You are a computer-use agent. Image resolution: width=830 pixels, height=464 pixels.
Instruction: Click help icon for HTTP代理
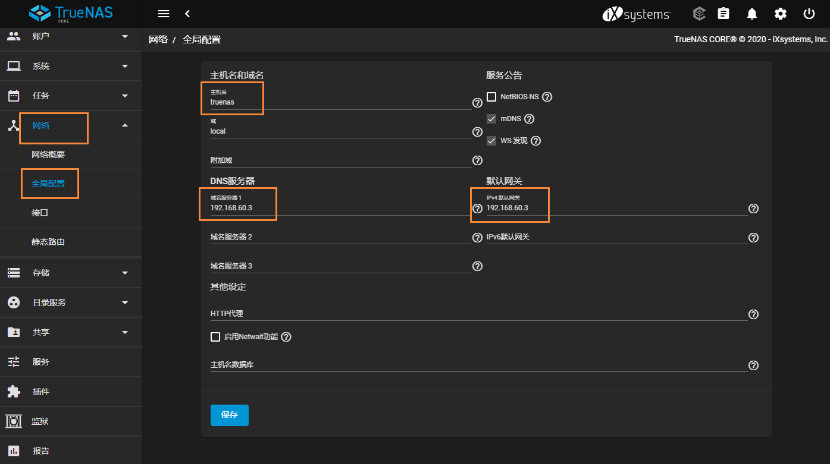pyautogui.click(x=753, y=314)
